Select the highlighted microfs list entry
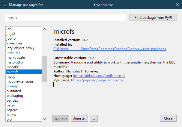This screenshot has width=182, height=127. click(x=24, y=72)
